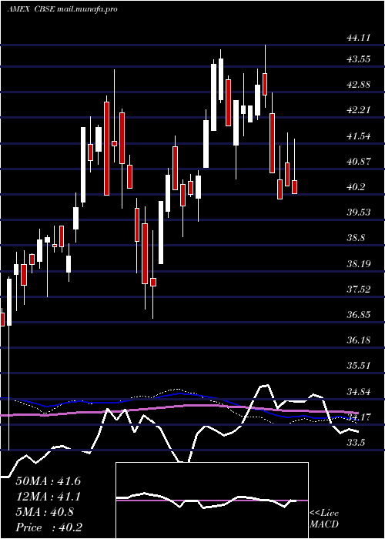Click the 40.2 price axis label
The width and height of the screenshot is (385, 539).
click(356, 186)
